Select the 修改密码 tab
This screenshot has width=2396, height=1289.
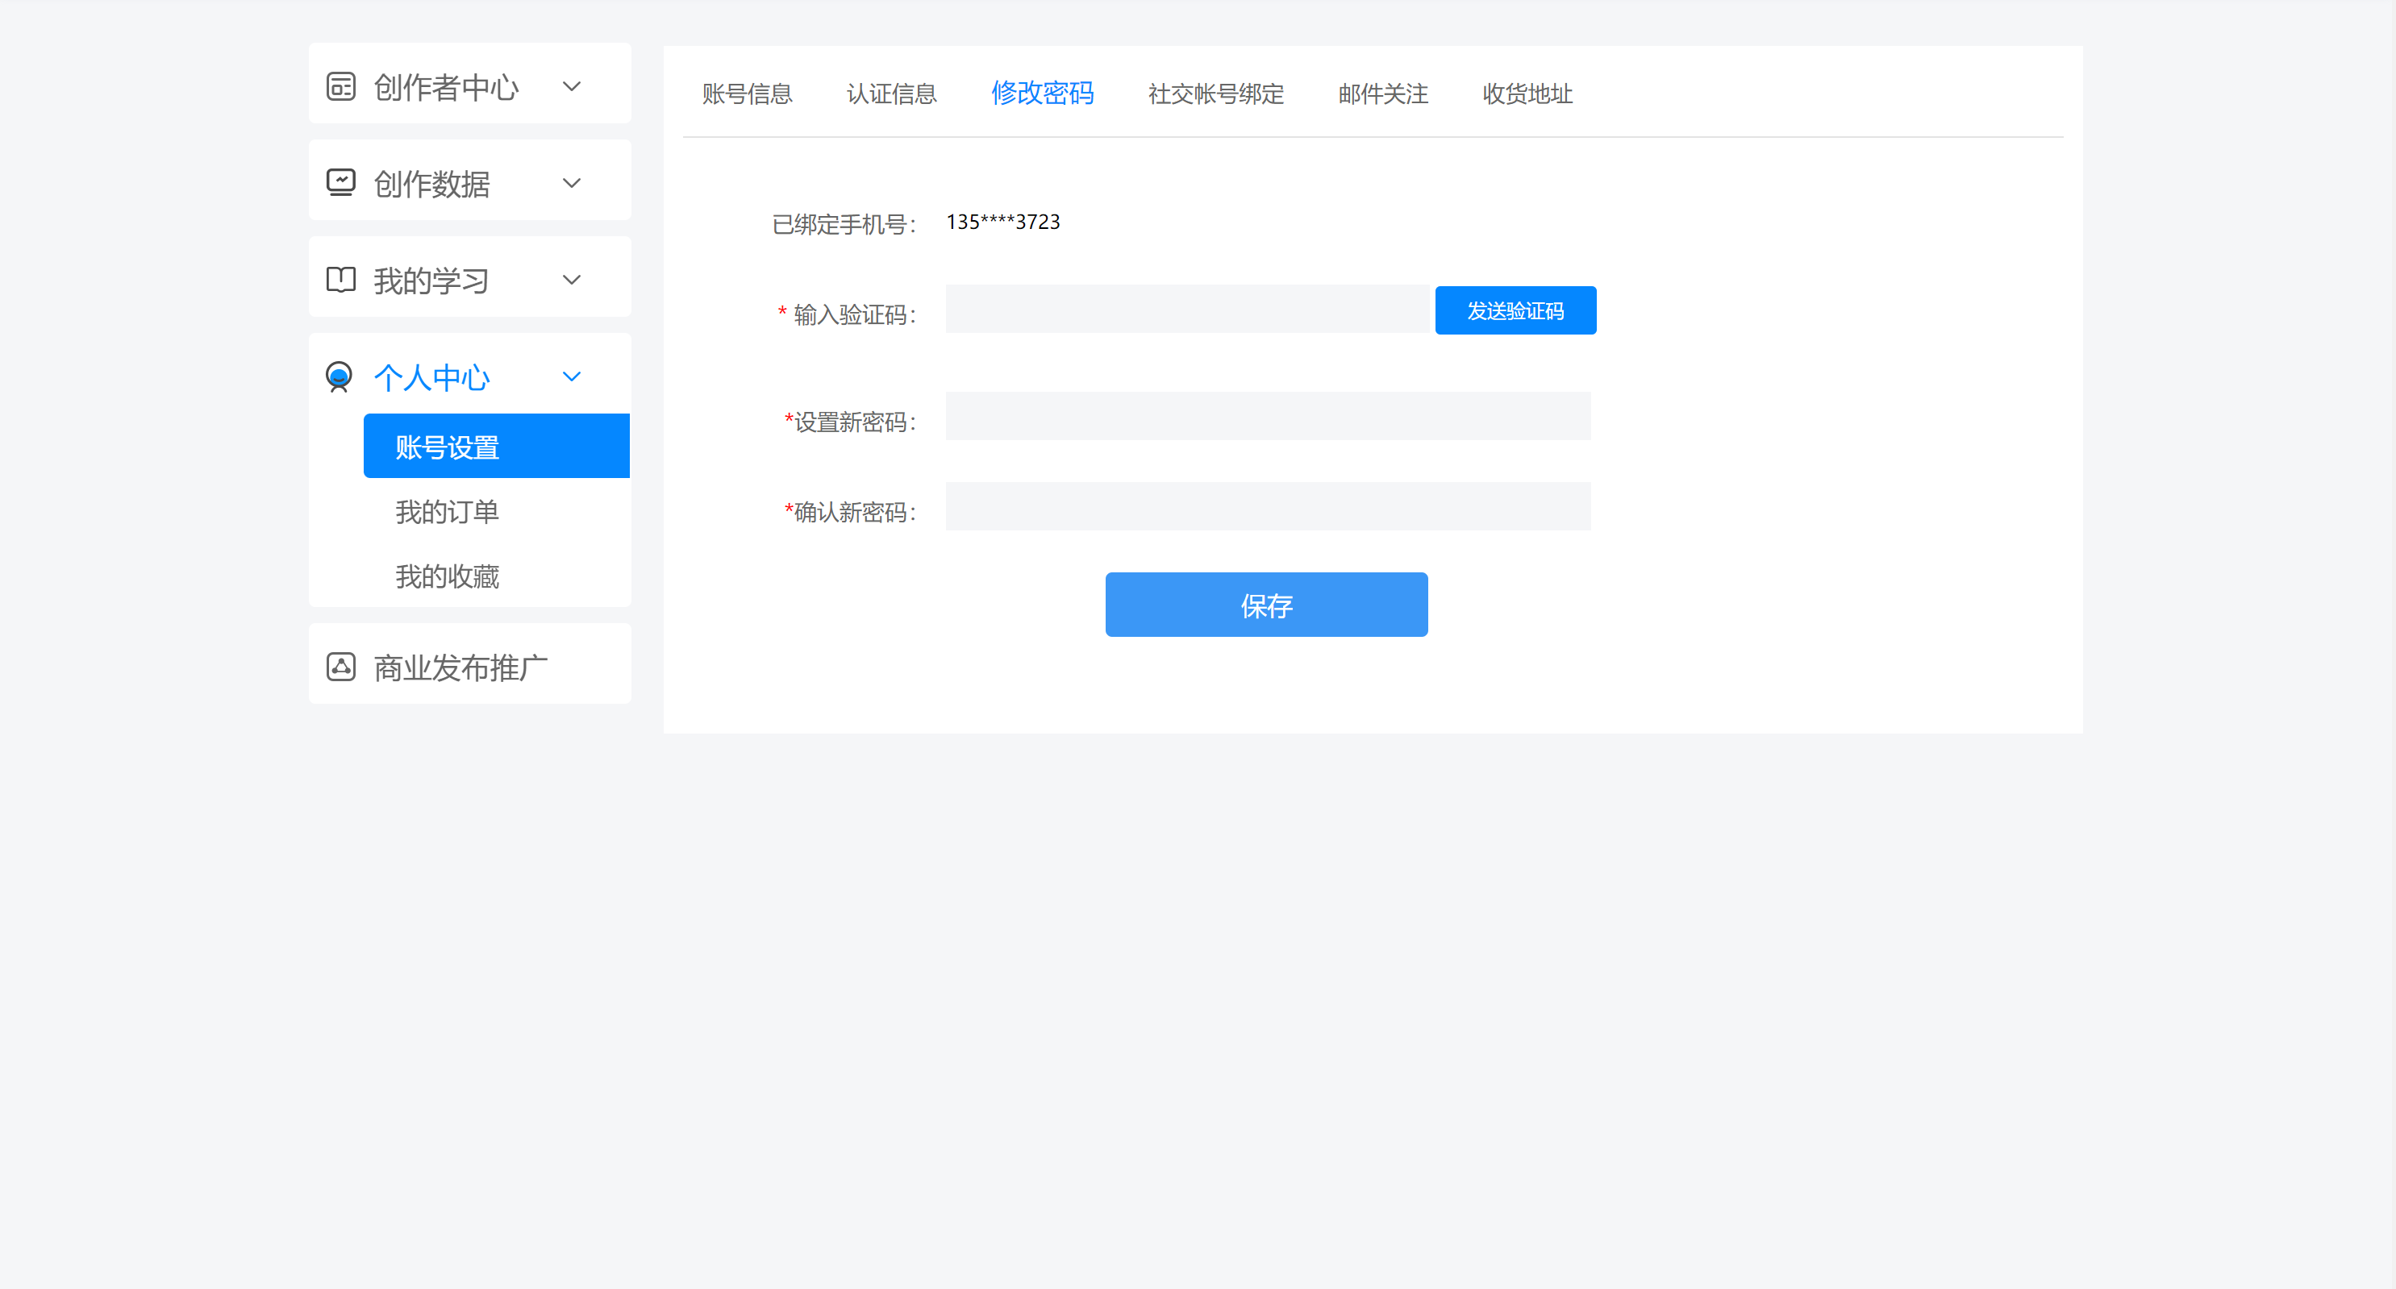coord(1042,93)
